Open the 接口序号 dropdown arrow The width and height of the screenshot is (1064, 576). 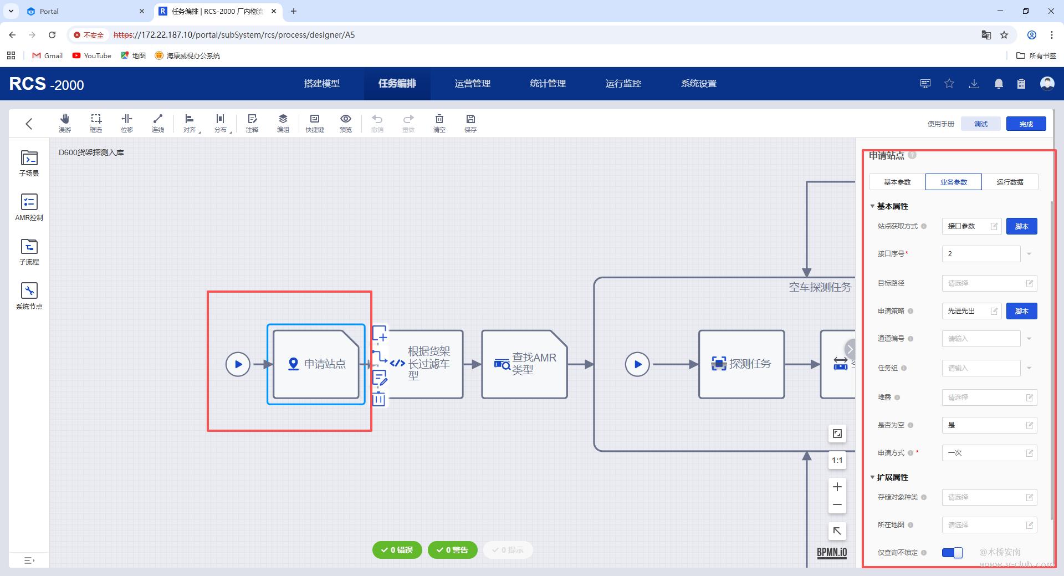(1029, 254)
